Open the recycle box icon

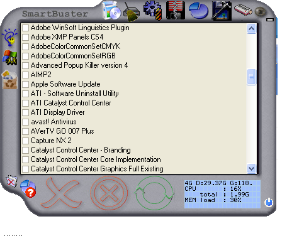point(9,80)
